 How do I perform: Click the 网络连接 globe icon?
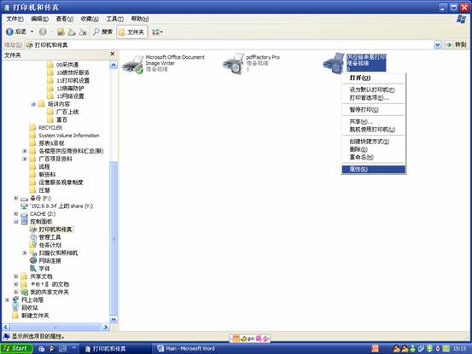pos(33,260)
